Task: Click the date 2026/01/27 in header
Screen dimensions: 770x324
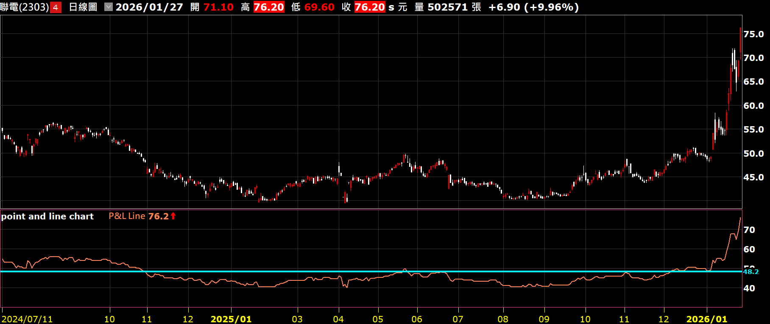Action: pos(149,7)
